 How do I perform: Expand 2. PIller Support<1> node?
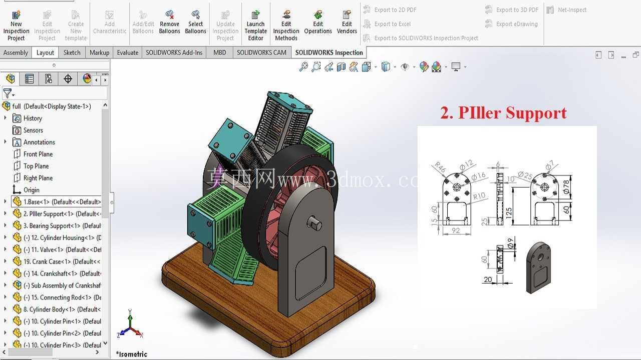(x=6, y=213)
